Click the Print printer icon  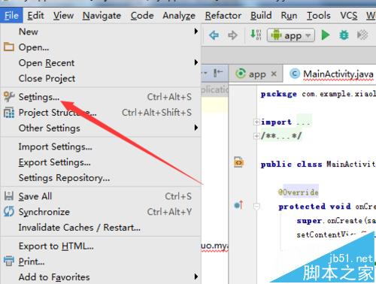point(9,261)
